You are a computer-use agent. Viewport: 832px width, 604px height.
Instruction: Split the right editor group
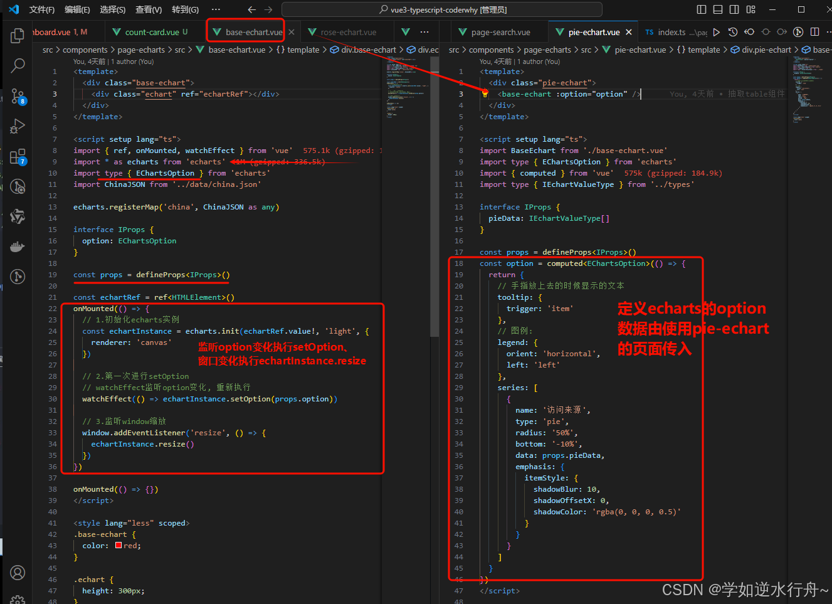[814, 32]
